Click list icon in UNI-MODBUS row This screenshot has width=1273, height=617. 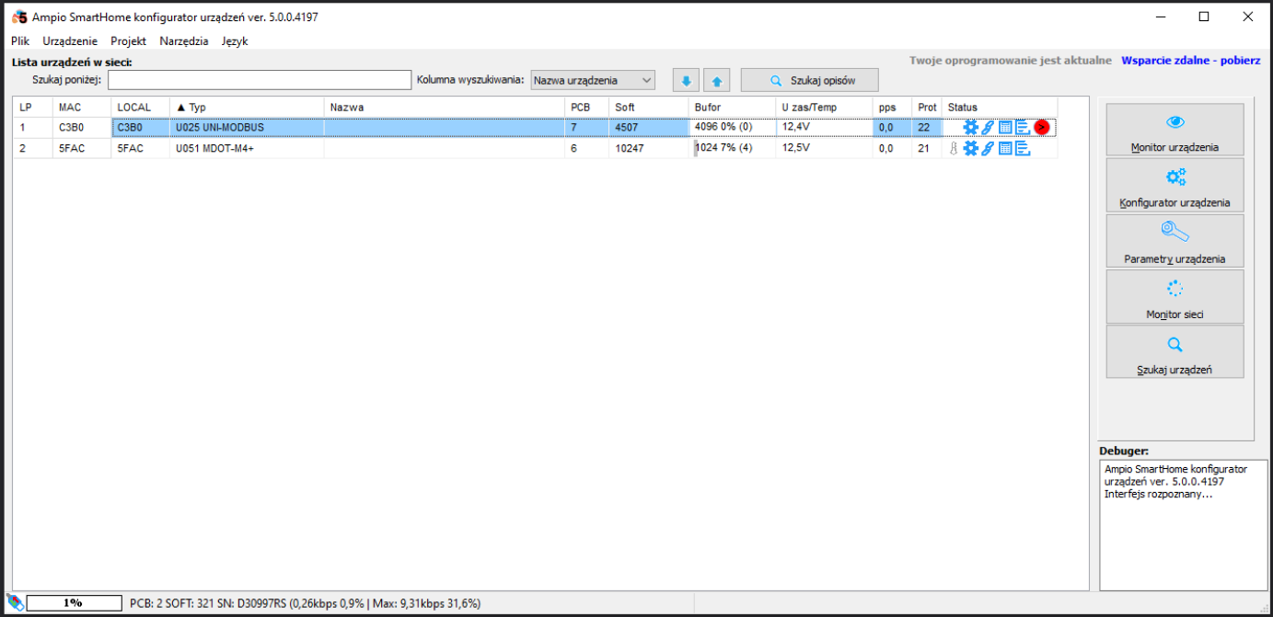pos(1023,127)
